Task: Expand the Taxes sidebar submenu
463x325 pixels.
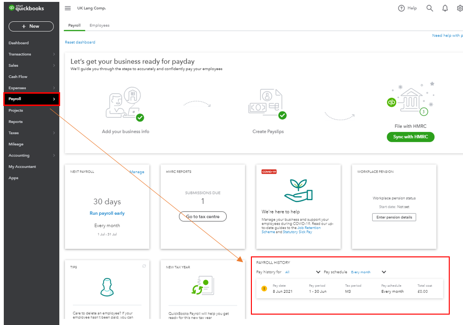Action: [x=54, y=133]
